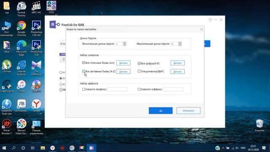Image resolution: width=270 pixels, height=152 pixels.
Task: Decrease minimum password length spinner
Action: [125, 45]
